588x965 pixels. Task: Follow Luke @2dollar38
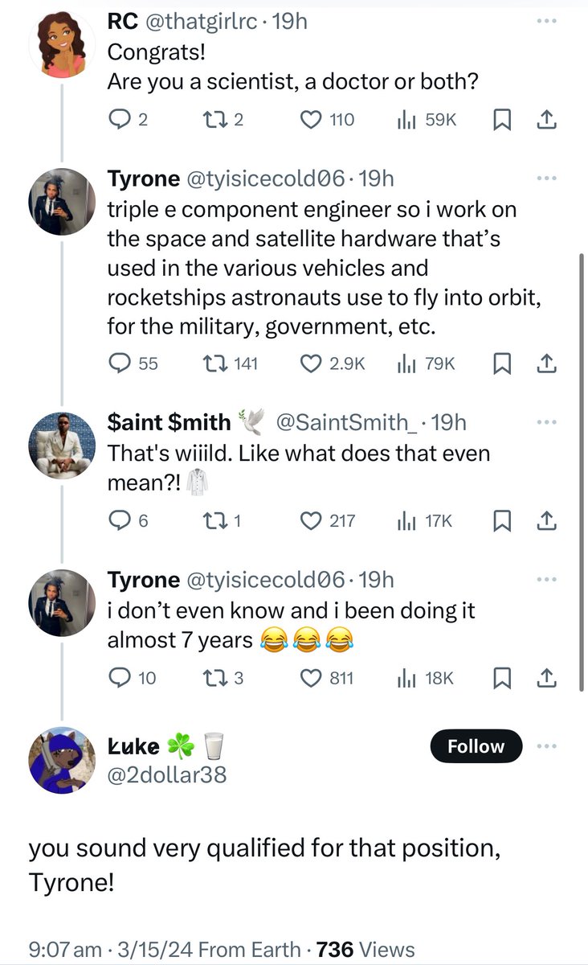[476, 746]
